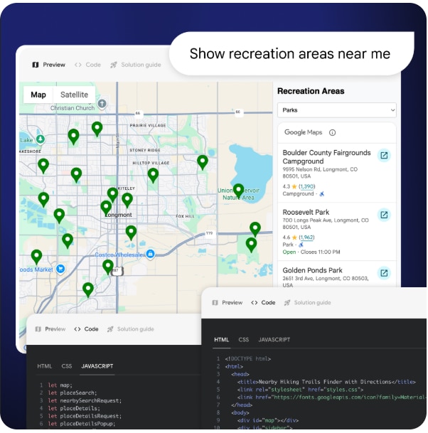Click the Code tab in top panel
This screenshot has height=433, width=428.
[88, 65]
